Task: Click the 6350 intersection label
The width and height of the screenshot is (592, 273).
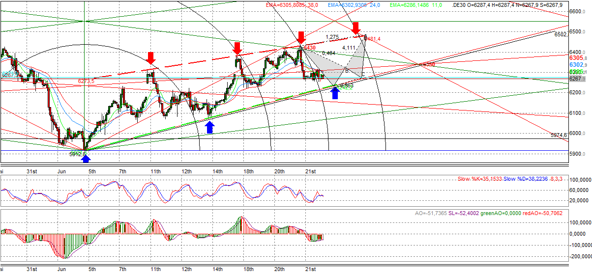Action: point(429,64)
